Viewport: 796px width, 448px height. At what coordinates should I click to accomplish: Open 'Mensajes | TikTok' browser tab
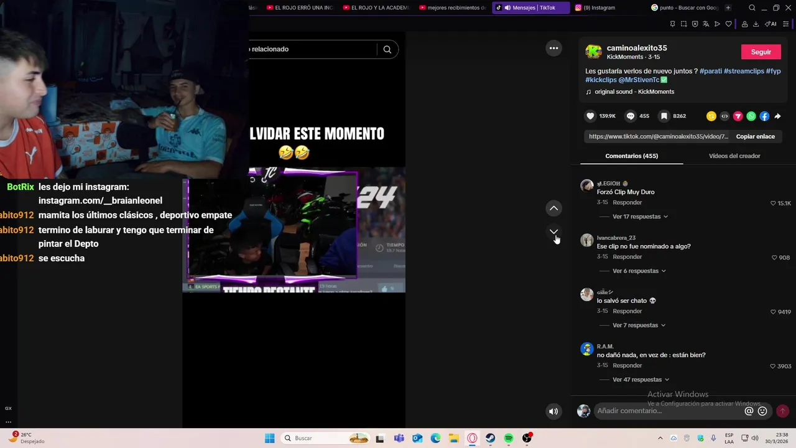tap(531, 7)
